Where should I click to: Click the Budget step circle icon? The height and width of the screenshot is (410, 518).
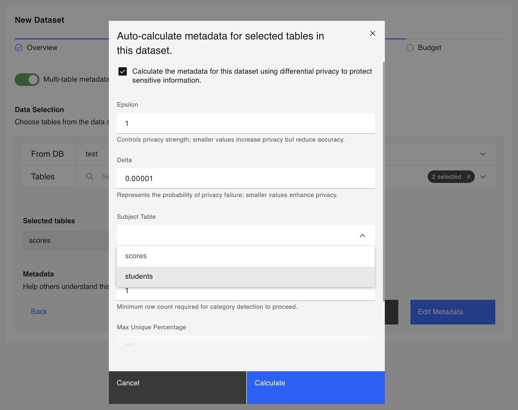(x=410, y=48)
